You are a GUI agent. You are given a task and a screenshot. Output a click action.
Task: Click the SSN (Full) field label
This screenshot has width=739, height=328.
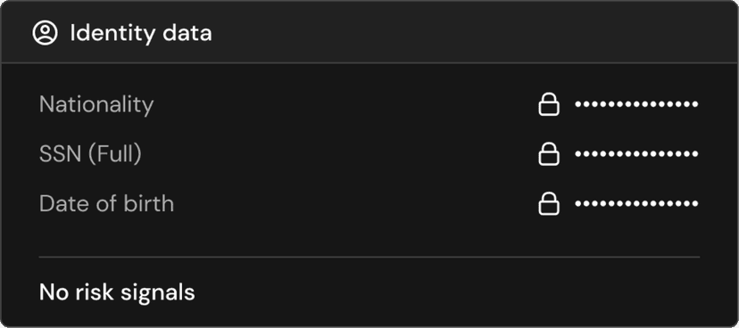tap(90, 154)
